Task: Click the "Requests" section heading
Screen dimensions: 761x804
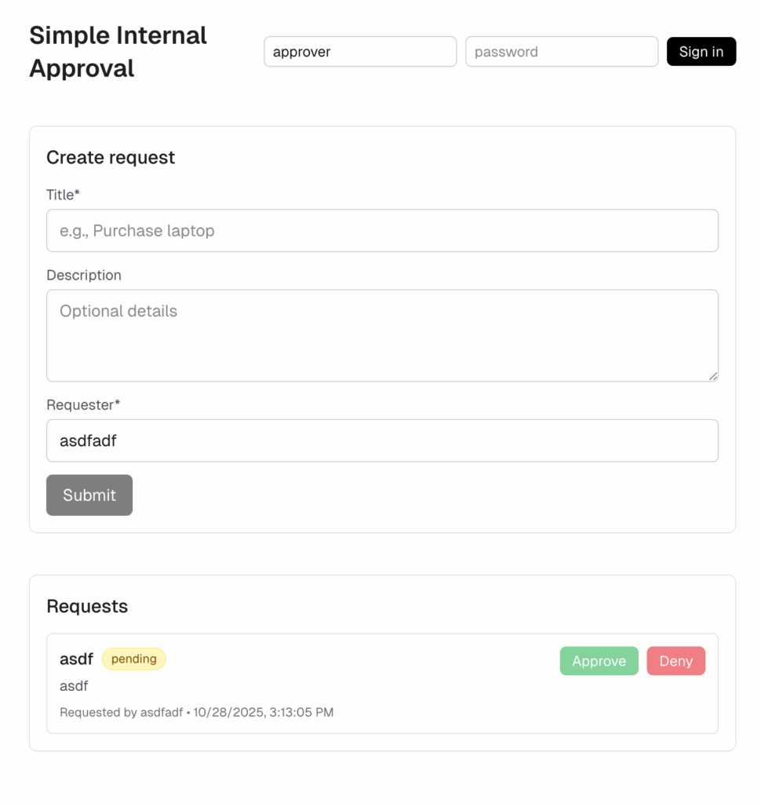Action: [x=87, y=606]
